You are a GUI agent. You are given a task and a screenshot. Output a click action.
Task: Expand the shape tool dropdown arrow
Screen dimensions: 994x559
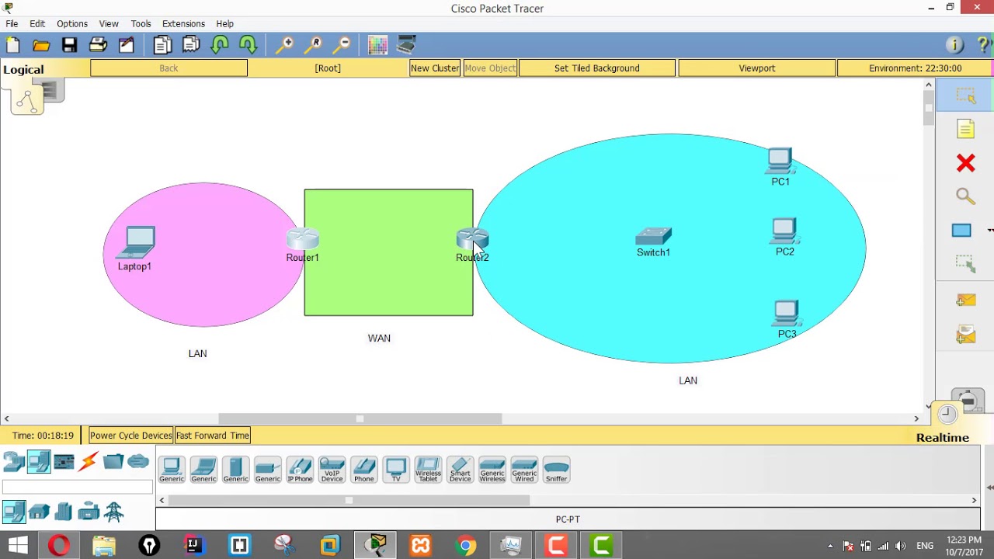pos(989,231)
